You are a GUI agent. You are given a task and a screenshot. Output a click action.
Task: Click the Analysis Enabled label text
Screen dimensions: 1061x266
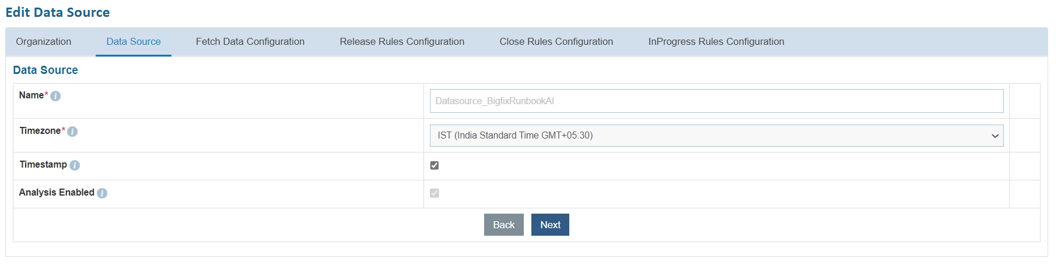[x=57, y=193]
